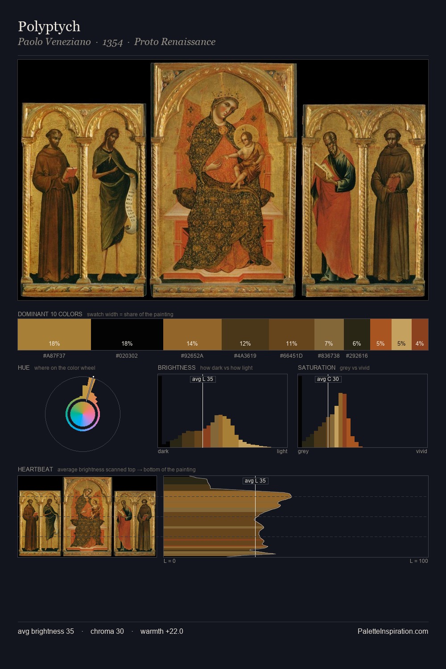The height and width of the screenshot is (669, 446).
Task: Pick the 11% swatch #66451D
Action: pyautogui.click(x=292, y=334)
